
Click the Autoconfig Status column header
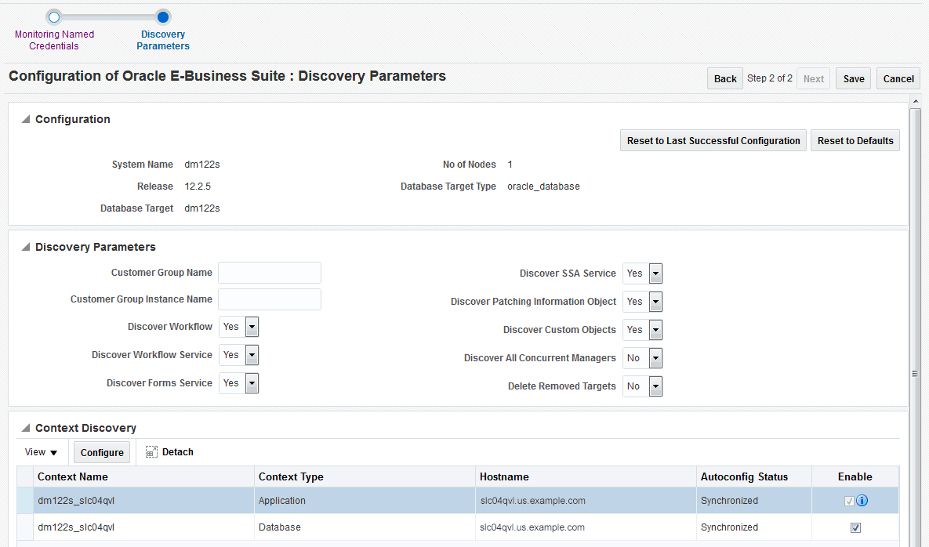pos(754,477)
